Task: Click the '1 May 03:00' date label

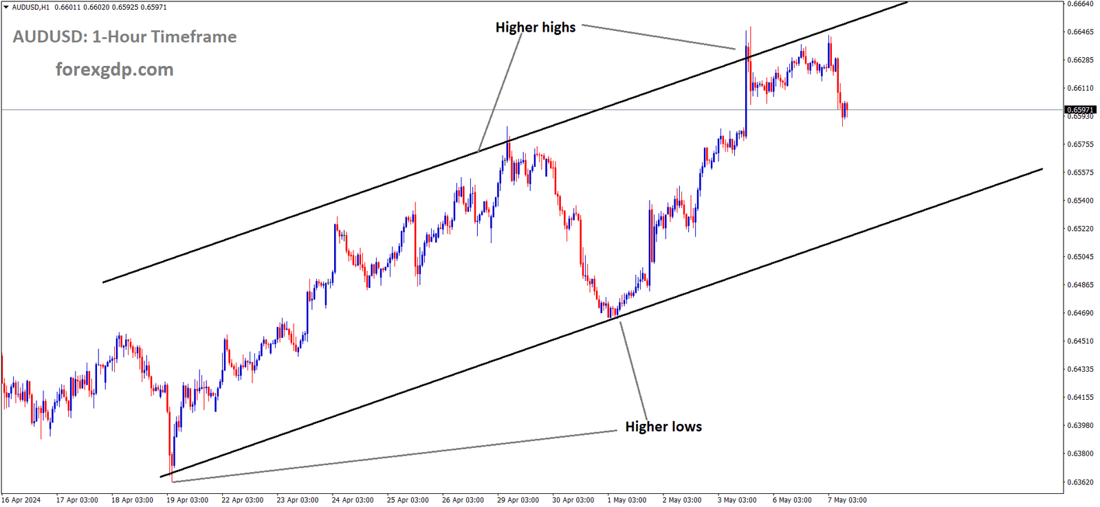Action: pyautogui.click(x=627, y=500)
